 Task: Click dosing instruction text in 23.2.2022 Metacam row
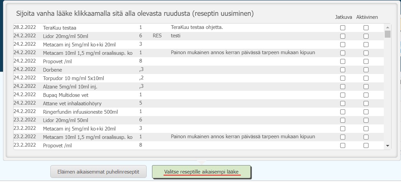(x=243, y=137)
